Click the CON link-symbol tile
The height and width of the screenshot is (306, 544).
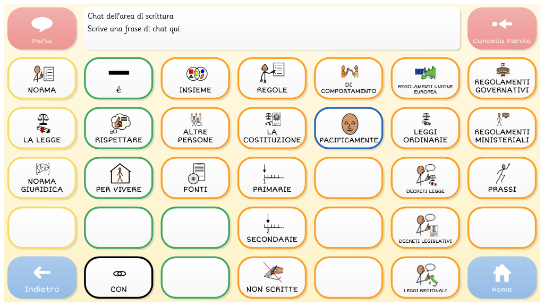118,278
